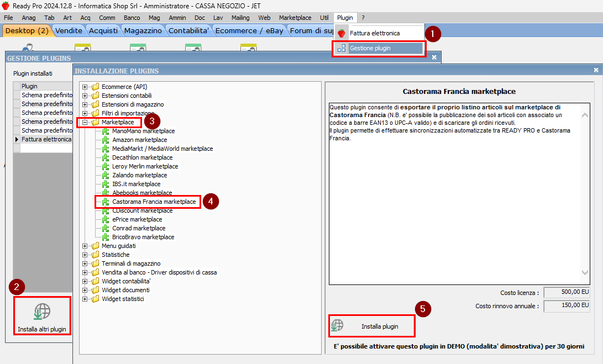Click the Conrad marketplace puzzle icon

click(106, 228)
